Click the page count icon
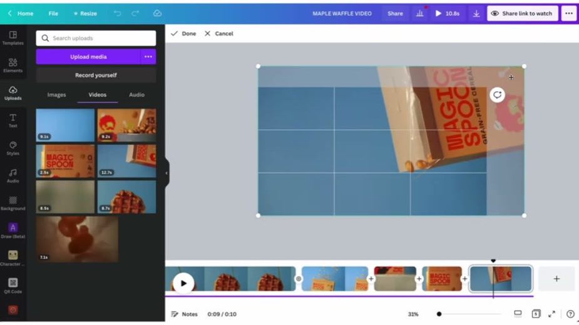The width and height of the screenshot is (579, 325). [536, 314]
